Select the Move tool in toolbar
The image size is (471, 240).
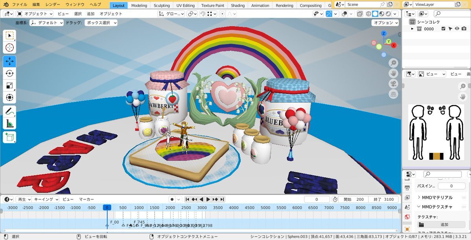9,61
